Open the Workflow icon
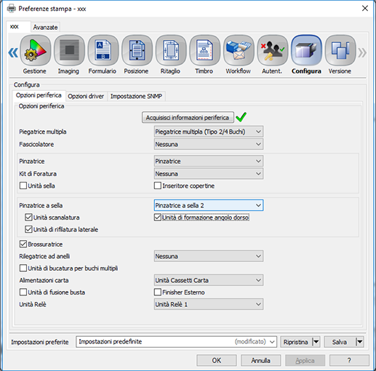Image resolution: width=376 pixels, height=371 pixels. click(x=239, y=50)
